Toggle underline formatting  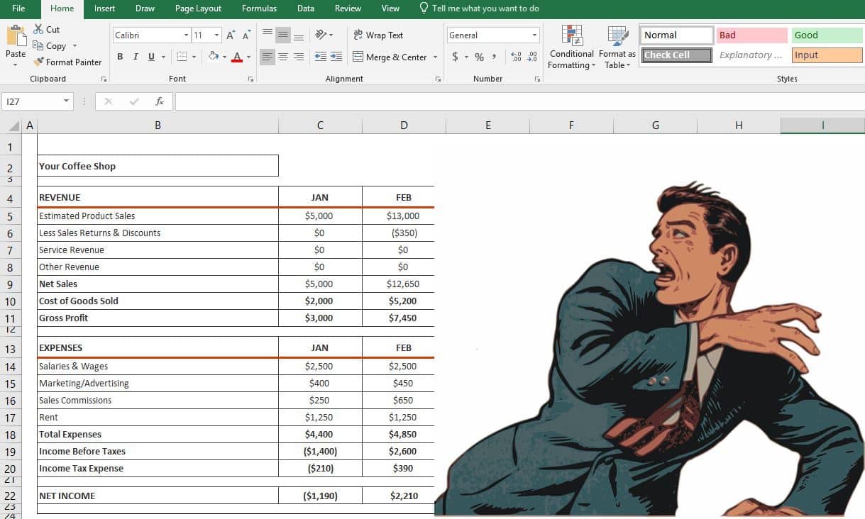coord(151,57)
